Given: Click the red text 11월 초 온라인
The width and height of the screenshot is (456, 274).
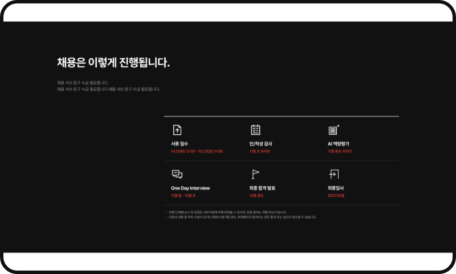Looking at the screenshot, I should click(260, 151).
